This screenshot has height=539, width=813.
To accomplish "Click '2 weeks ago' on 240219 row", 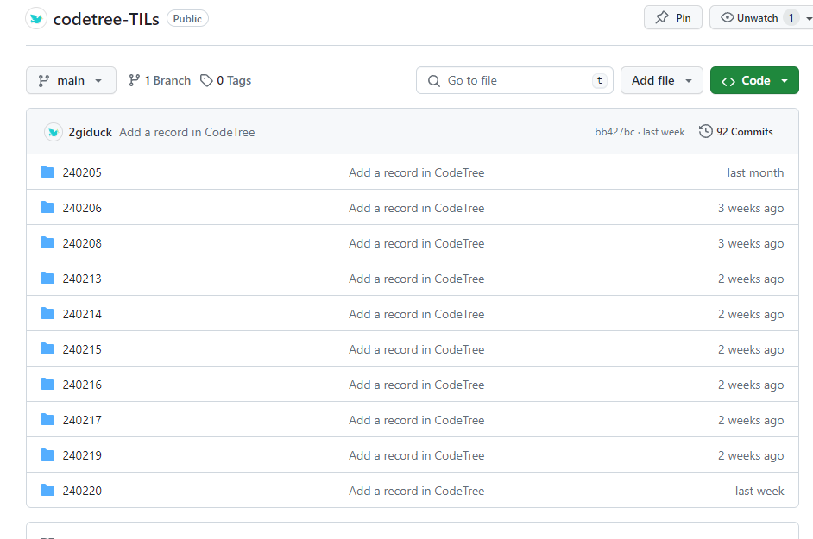I will click(x=751, y=455).
